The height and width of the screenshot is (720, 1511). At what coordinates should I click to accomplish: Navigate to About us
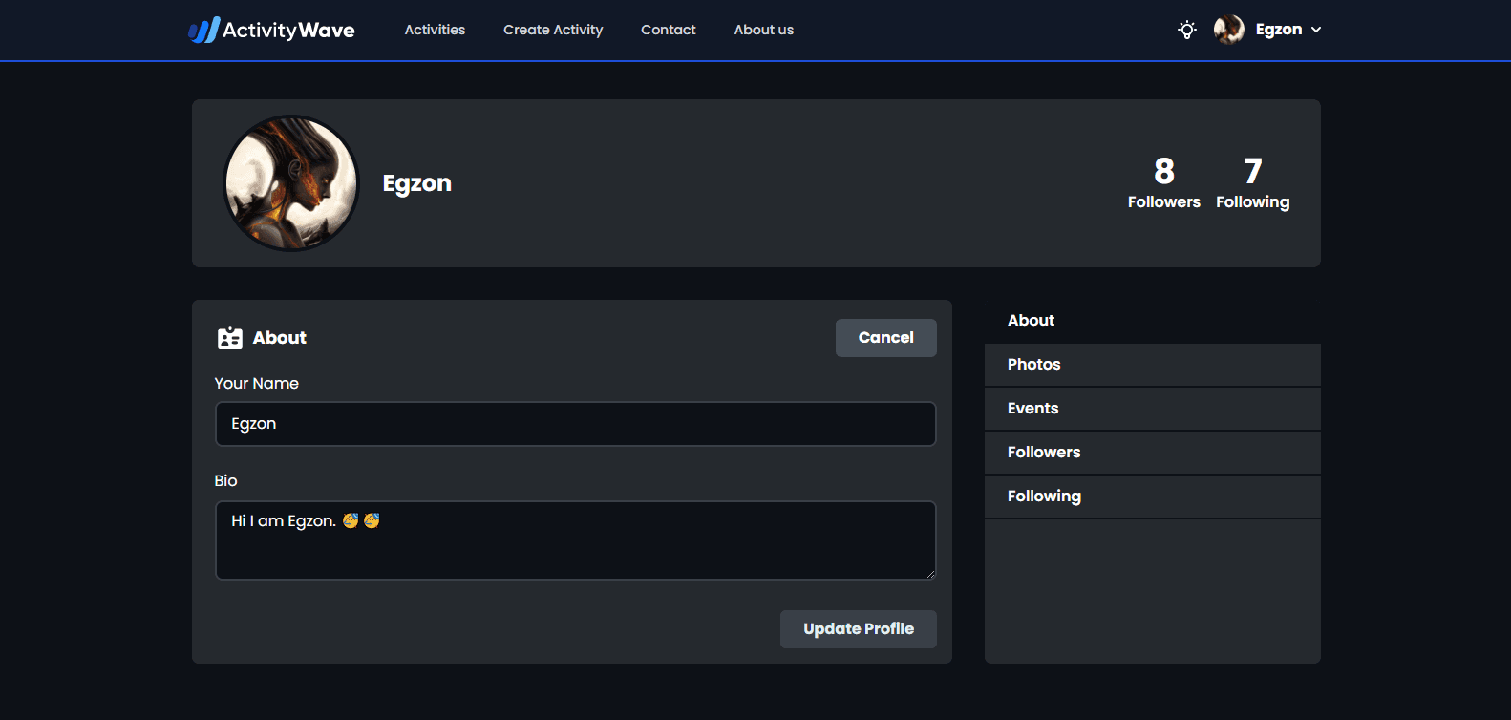click(x=764, y=30)
